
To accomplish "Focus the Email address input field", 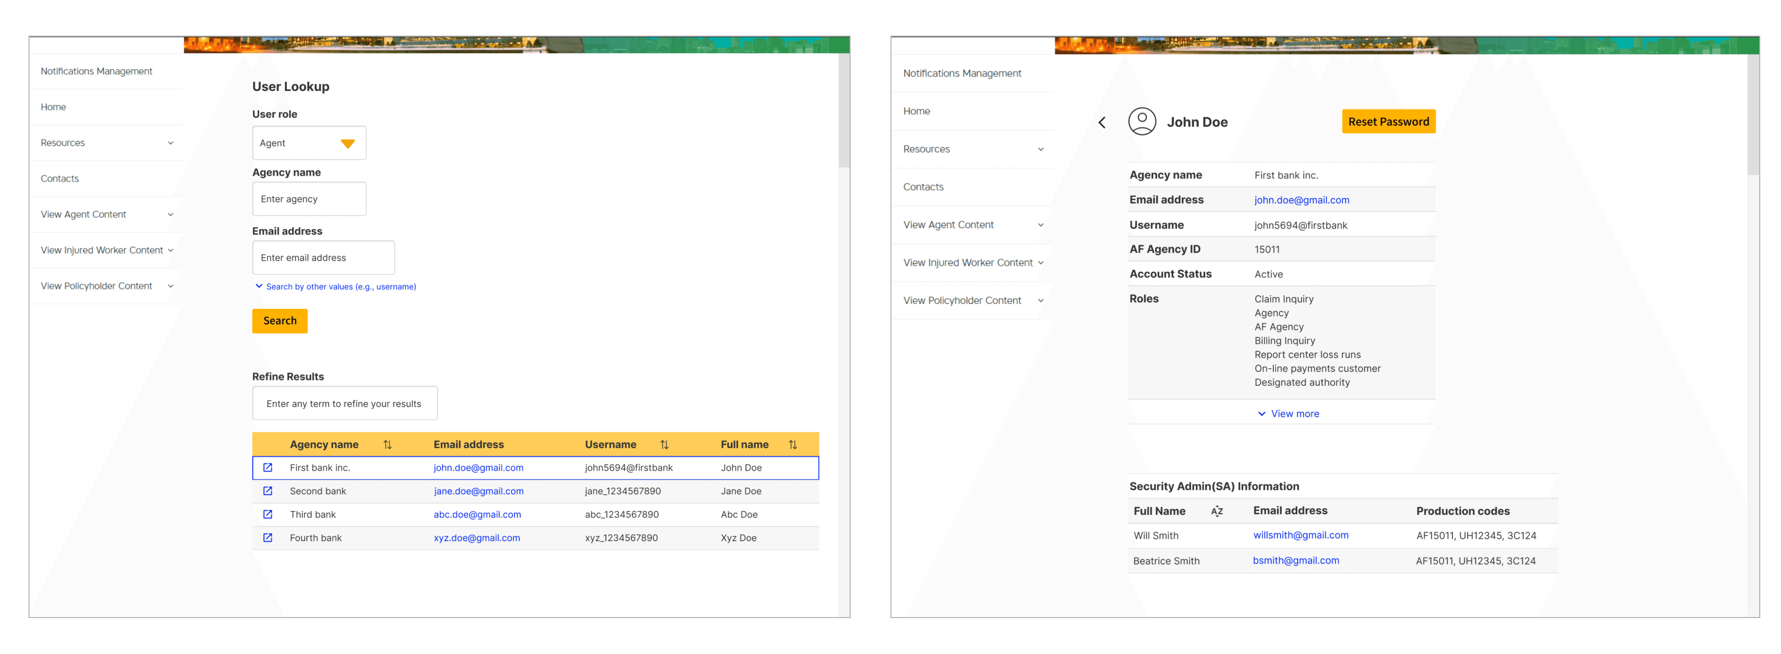I will coord(324,258).
